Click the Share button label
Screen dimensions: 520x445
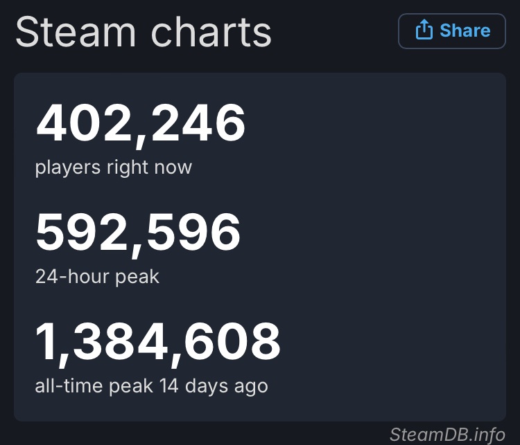click(465, 30)
